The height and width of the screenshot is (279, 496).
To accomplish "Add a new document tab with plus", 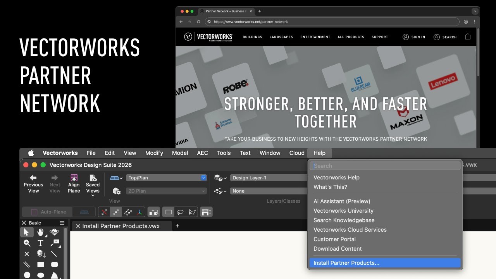I will (x=177, y=226).
